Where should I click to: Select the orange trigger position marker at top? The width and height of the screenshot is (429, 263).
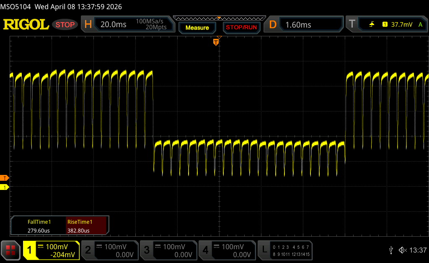tap(216, 42)
